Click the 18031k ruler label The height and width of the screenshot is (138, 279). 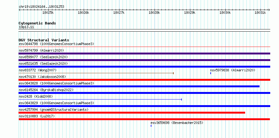tap(260, 13)
